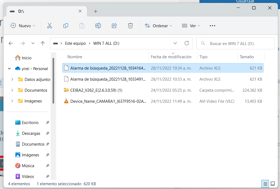This screenshot has width=280, height=189.
Task: Switch to details view layout
Action: [x=265, y=184]
